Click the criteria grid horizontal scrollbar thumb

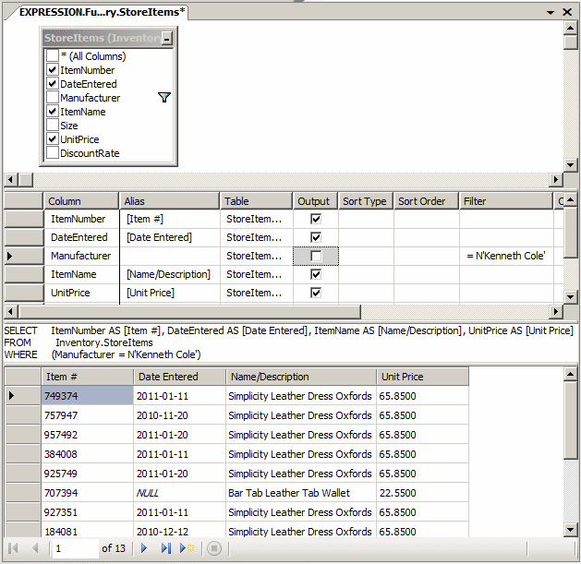(189, 312)
